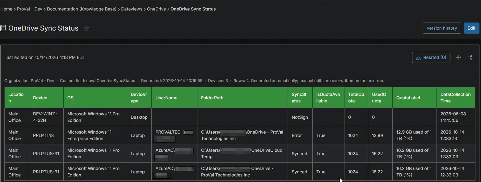Viewport: 481px width, 182px height.
Task: Click the Edit button
Action: (x=471, y=28)
